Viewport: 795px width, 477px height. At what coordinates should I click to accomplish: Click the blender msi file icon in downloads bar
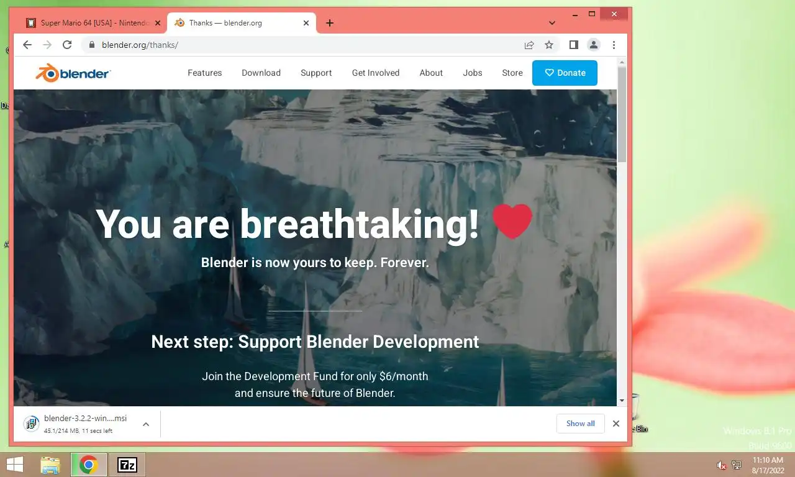point(31,424)
